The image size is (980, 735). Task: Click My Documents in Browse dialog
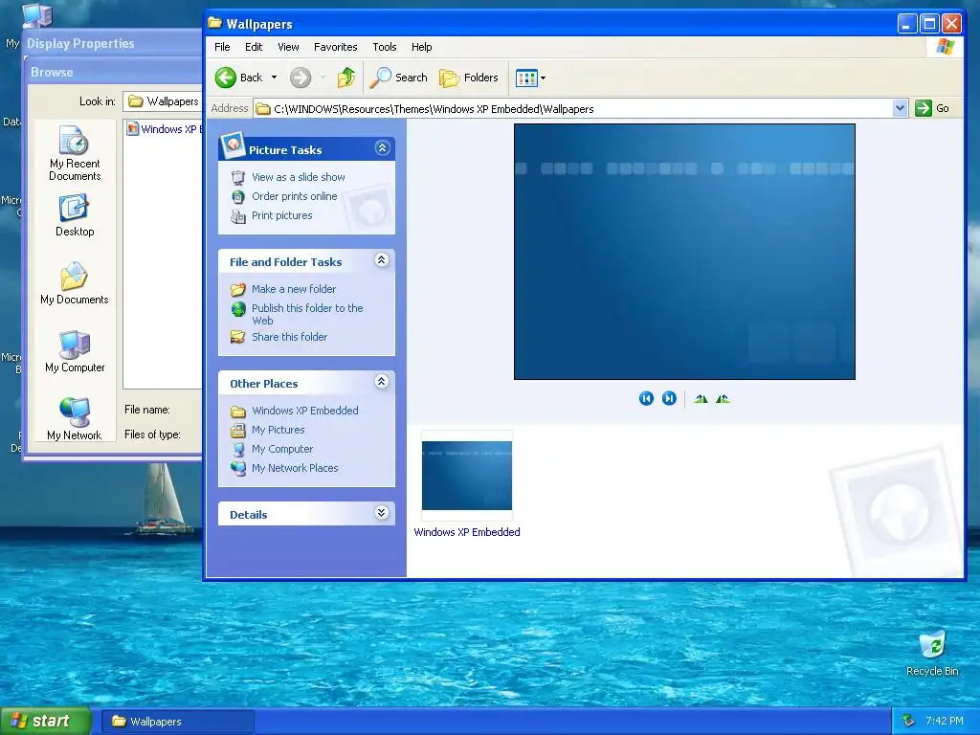75,283
